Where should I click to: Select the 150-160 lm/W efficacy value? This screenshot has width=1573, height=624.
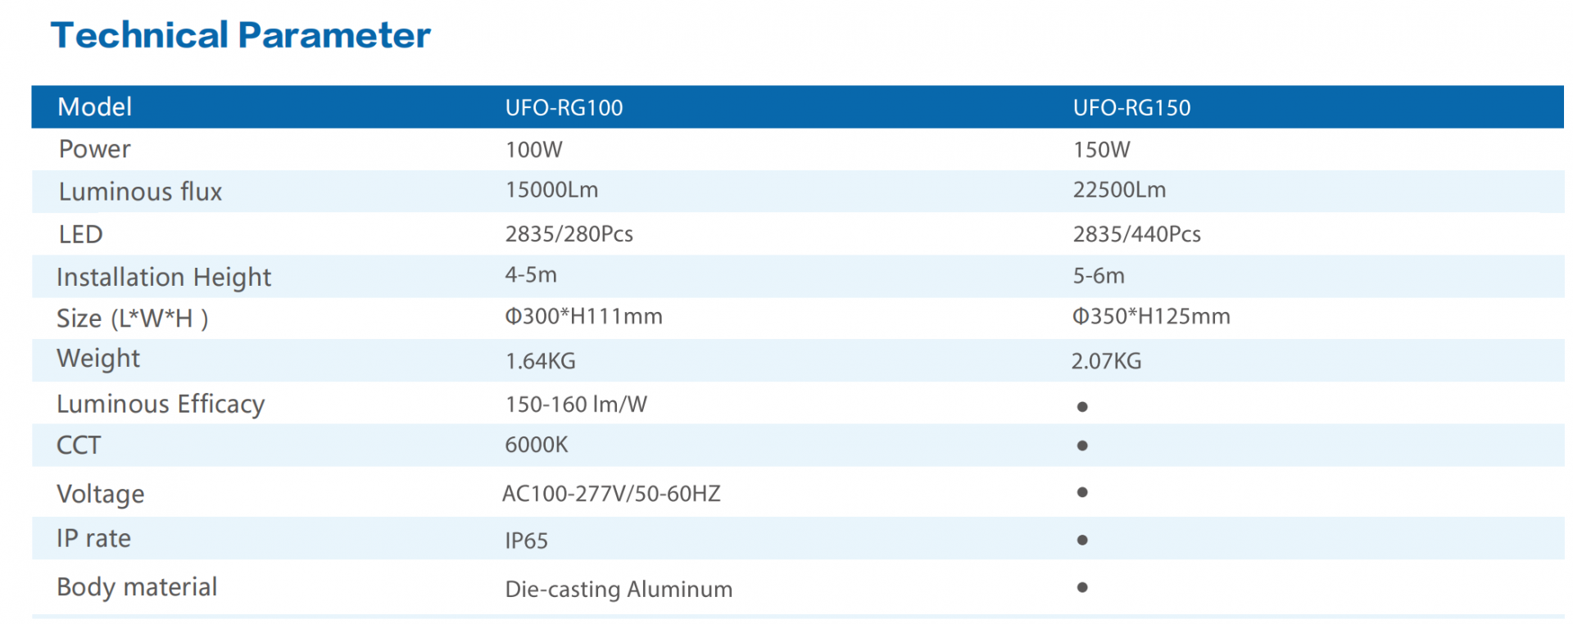[576, 405]
